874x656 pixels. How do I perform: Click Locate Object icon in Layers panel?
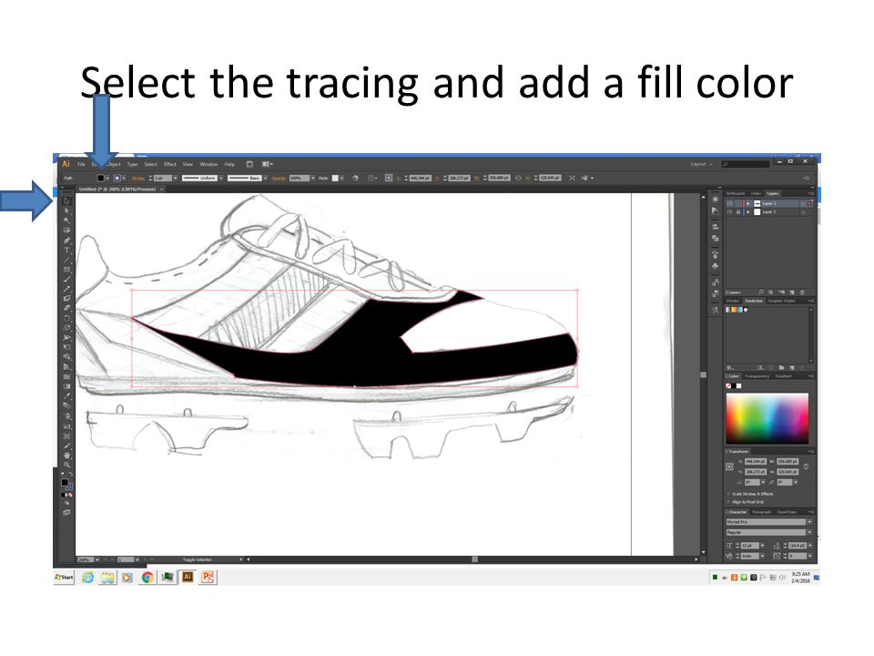coord(761,292)
